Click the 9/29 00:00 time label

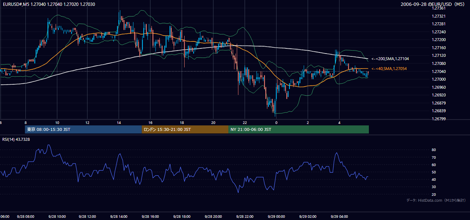277,216
